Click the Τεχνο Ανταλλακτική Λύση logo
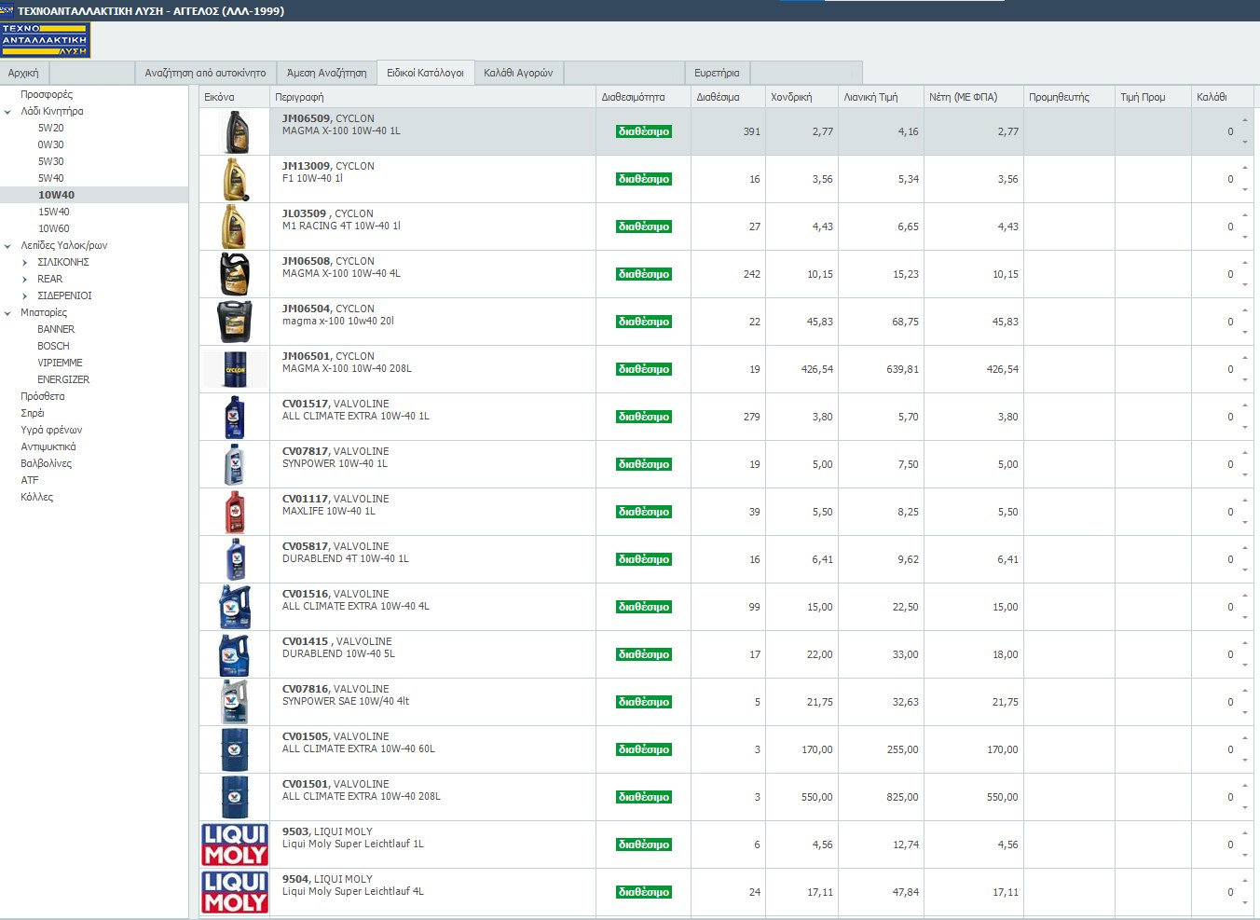The width and height of the screenshot is (1260, 920). [46, 40]
